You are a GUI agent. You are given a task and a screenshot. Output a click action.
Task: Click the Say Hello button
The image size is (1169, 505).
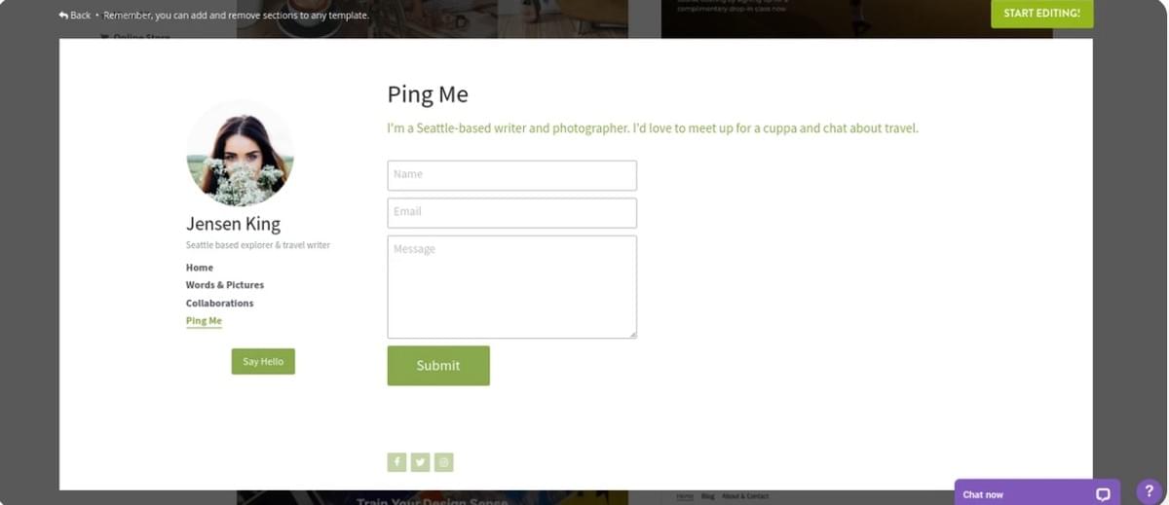[263, 361]
